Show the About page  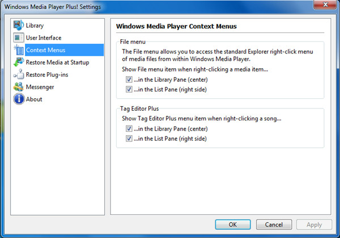[34, 99]
